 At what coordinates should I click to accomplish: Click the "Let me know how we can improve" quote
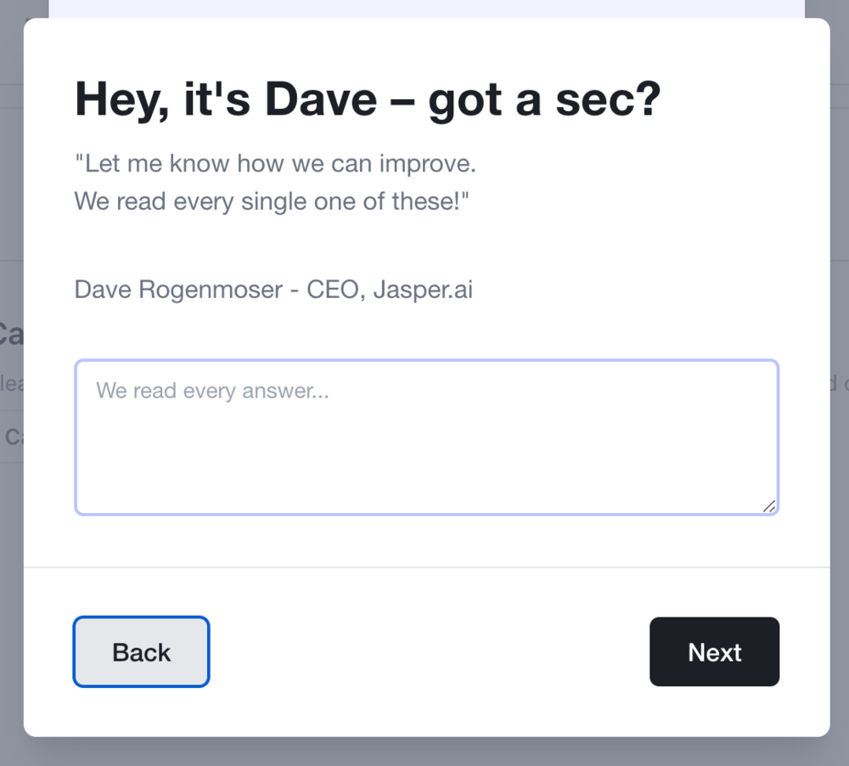275,163
